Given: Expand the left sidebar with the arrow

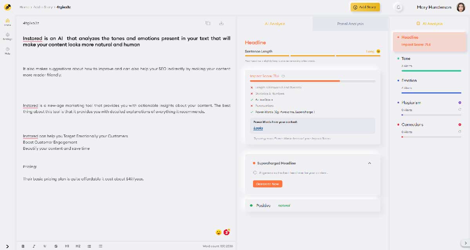Looking at the screenshot, I should tap(7, 246).
